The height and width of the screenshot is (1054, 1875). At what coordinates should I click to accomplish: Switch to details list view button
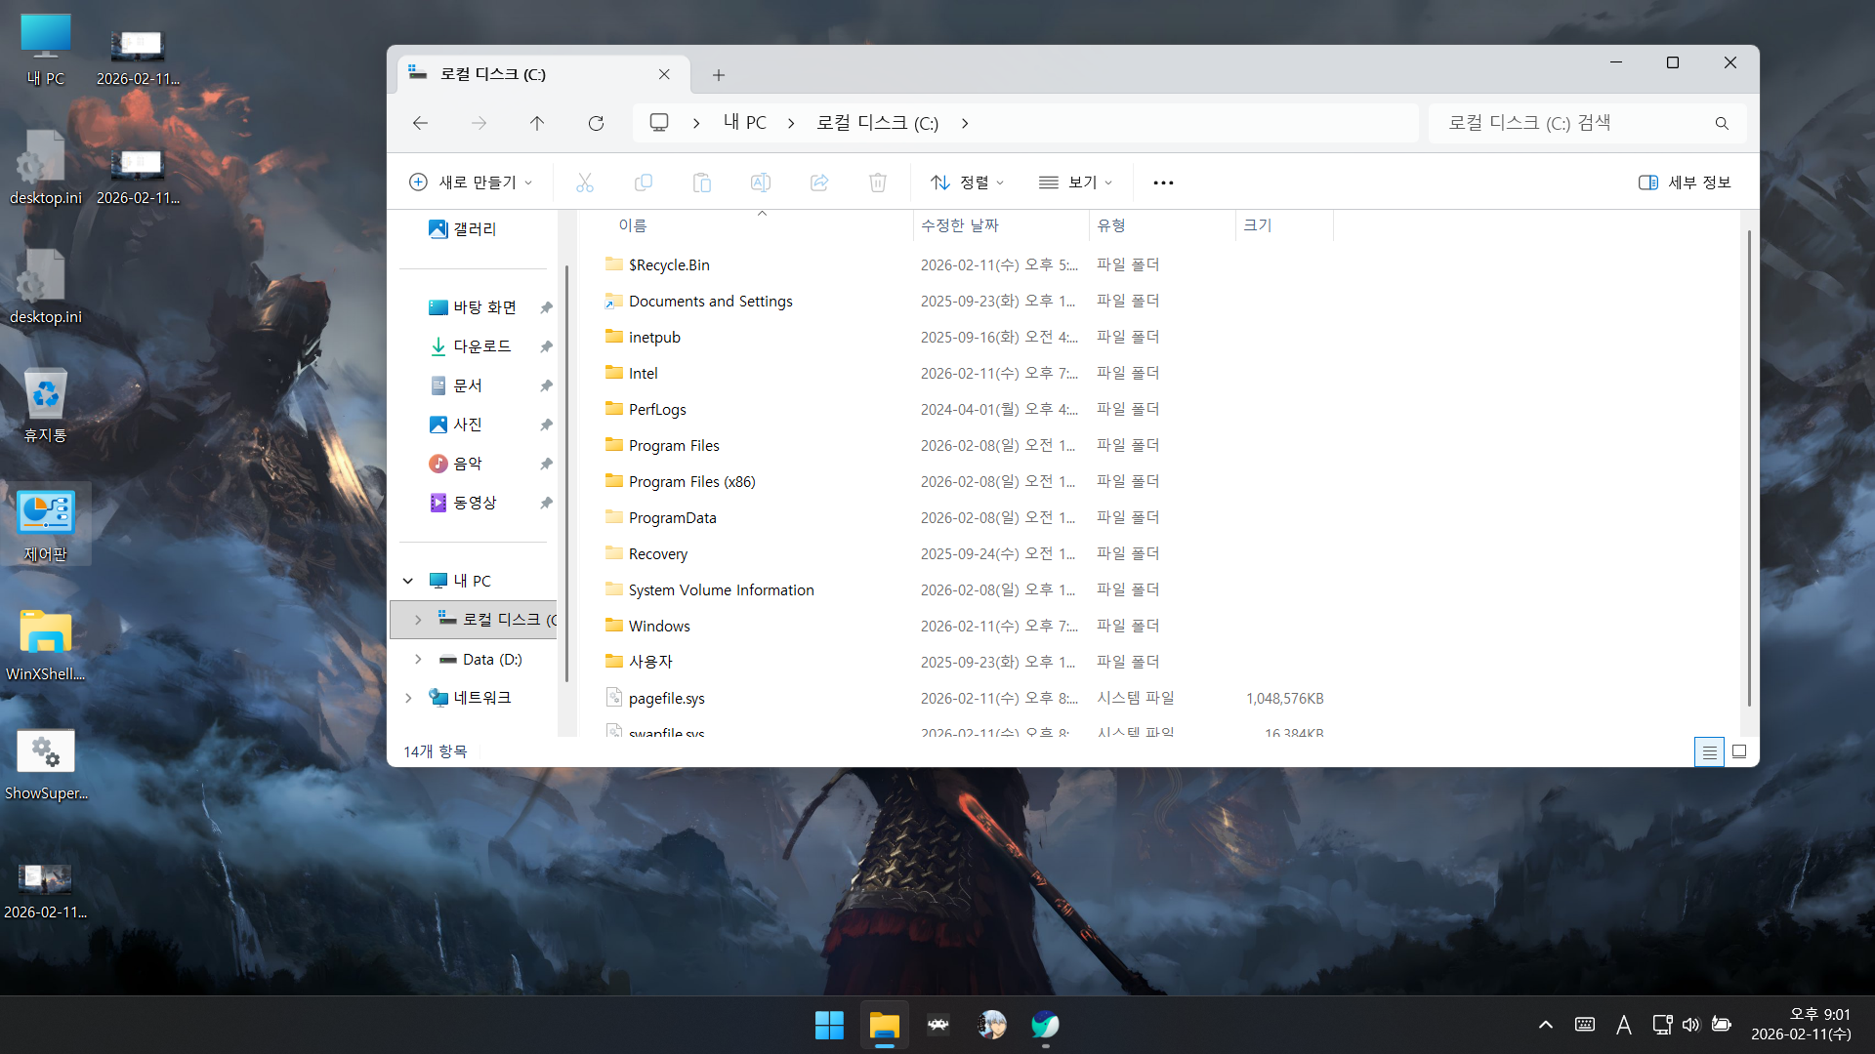(1709, 751)
